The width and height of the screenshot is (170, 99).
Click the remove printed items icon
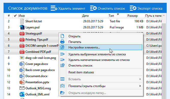(62, 59)
